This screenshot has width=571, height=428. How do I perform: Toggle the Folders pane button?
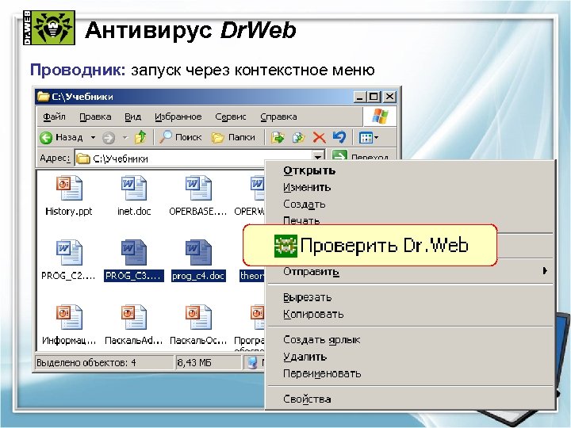233,137
